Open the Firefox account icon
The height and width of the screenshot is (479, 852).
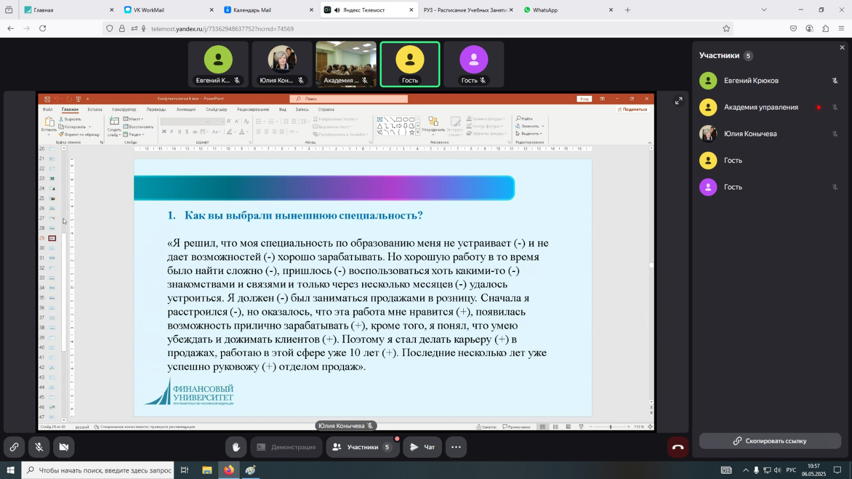tap(809, 29)
